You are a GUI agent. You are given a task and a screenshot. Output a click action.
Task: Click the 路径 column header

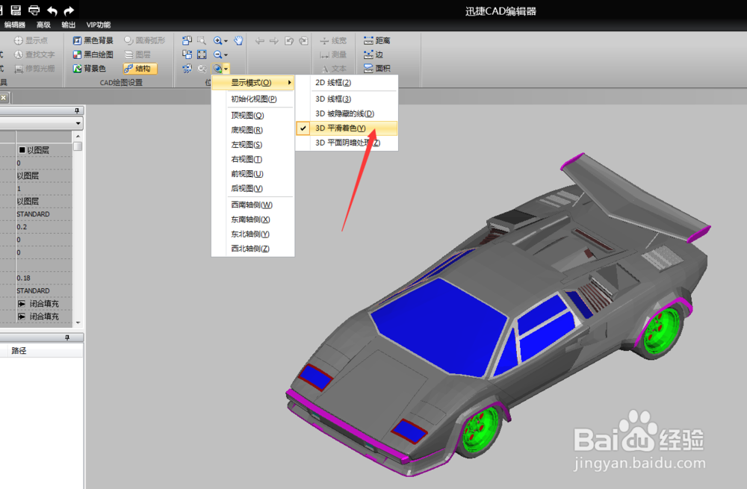click(x=19, y=350)
